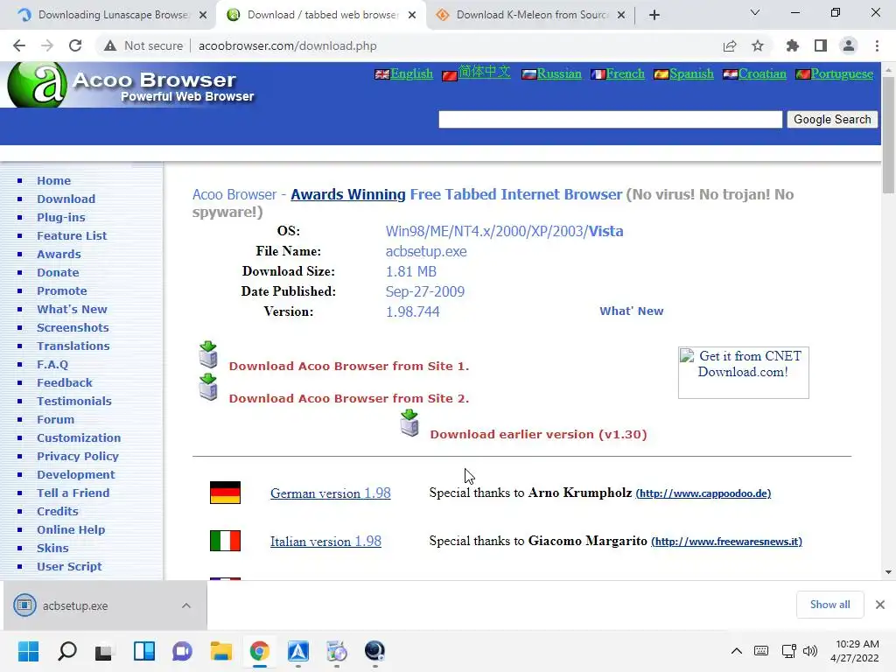Open Plug-ins in the sidebar
The width and height of the screenshot is (896, 672).
61,217
